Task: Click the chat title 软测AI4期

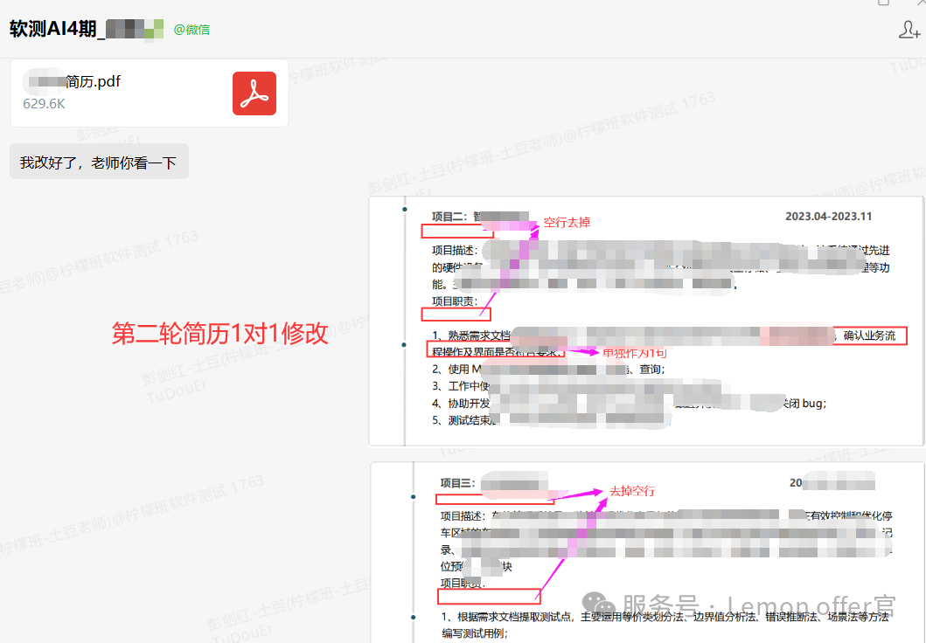Action: pyautogui.click(x=54, y=29)
